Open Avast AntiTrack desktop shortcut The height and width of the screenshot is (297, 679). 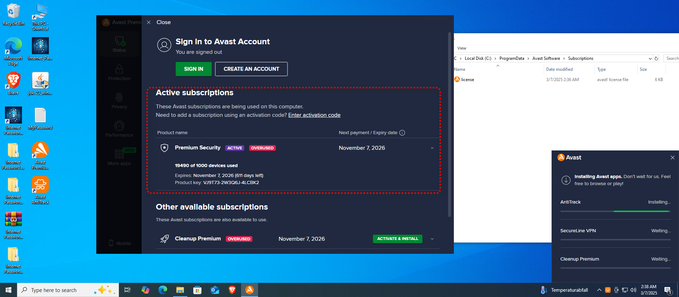[40, 190]
